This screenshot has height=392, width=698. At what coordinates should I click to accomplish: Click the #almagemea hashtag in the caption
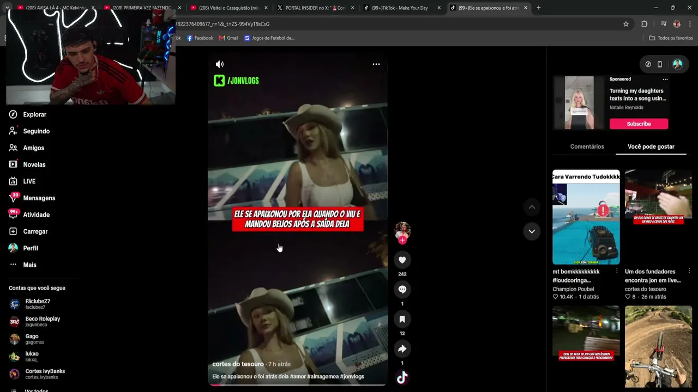click(322, 376)
